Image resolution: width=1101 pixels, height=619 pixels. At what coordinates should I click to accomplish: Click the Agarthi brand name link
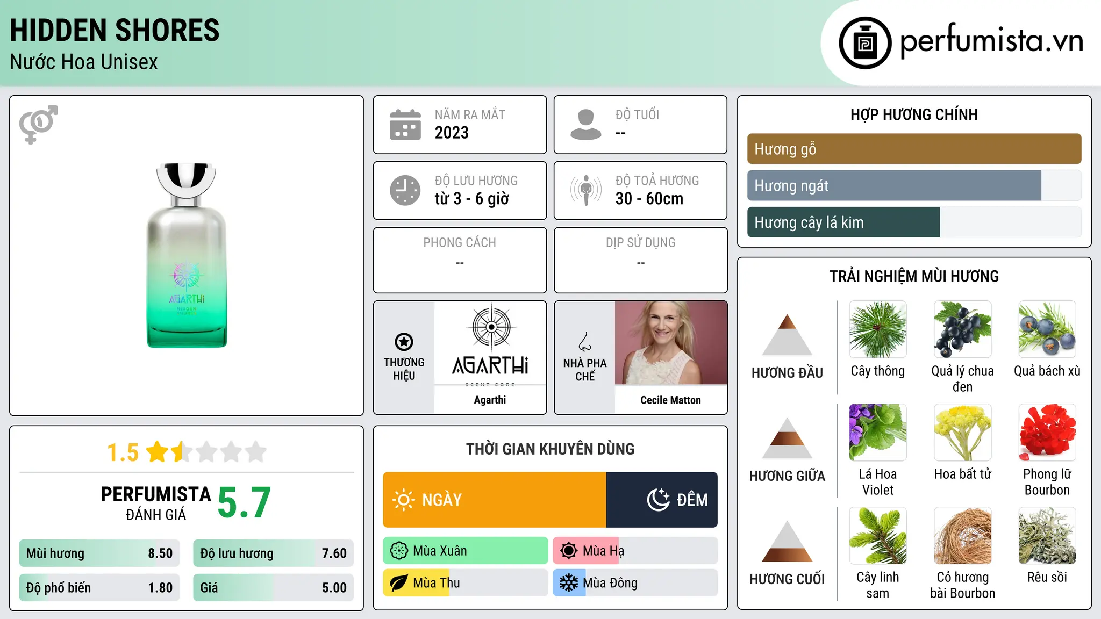point(490,400)
